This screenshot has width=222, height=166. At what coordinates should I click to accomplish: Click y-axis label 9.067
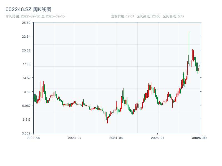click(x=26, y=106)
